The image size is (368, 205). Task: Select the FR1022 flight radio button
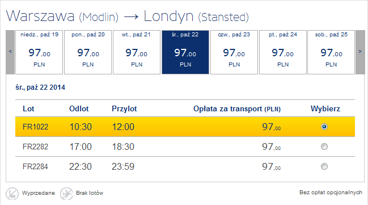[x=324, y=127]
